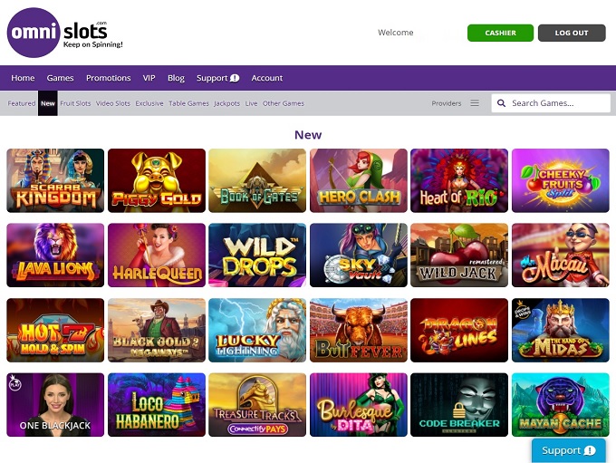Open the Wild Drops slot thumbnail
616x463 pixels.
pyautogui.click(x=257, y=255)
